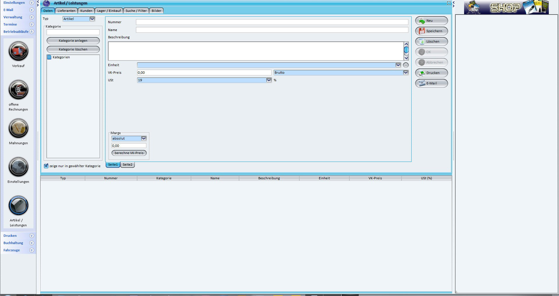Open the USt percentage dropdown
The height and width of the screenshot is (296, 559).
click(x=269, y=80)
